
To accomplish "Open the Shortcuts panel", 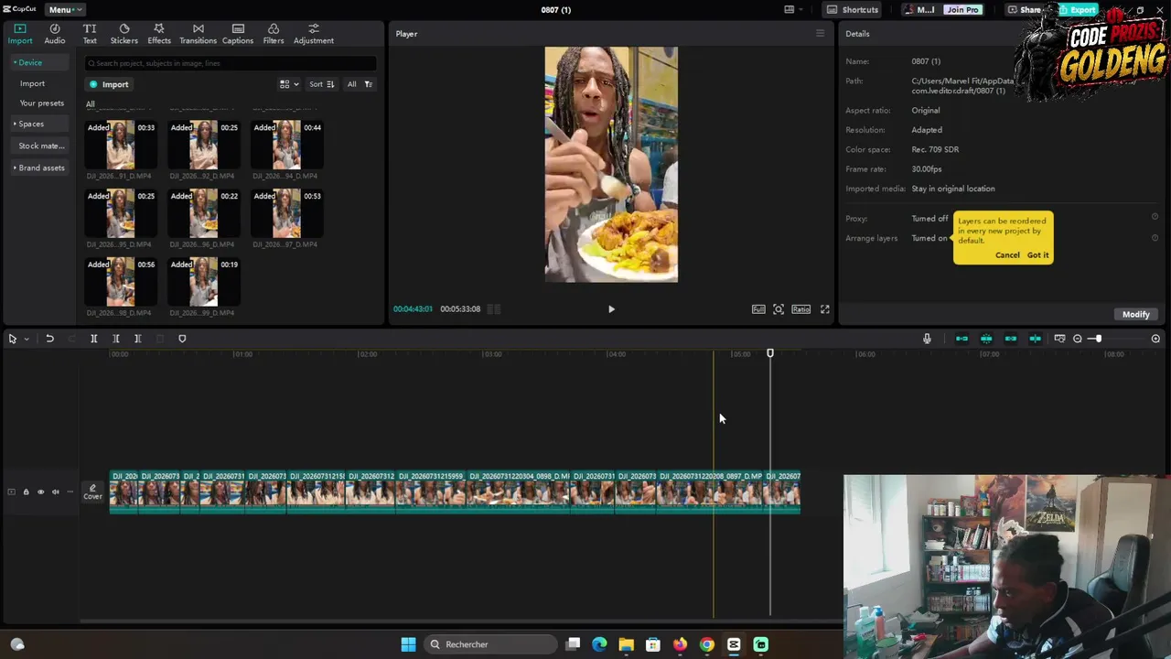I will pyautogui.click(x=853, y=9).
